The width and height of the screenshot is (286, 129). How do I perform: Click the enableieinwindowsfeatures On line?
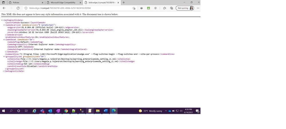[x=37, y=37]
